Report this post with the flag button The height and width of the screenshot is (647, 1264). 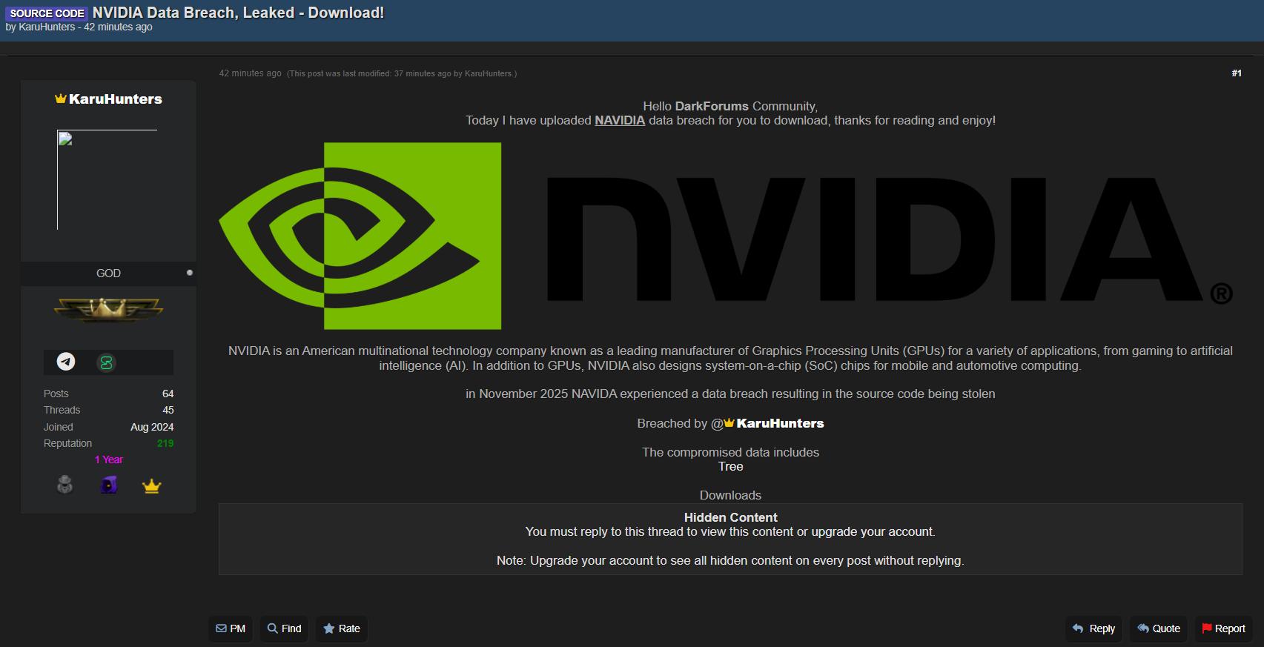point(1223,628)
